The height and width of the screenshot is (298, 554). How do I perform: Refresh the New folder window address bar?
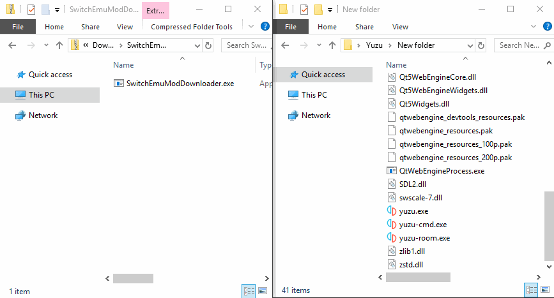[481, 45]
